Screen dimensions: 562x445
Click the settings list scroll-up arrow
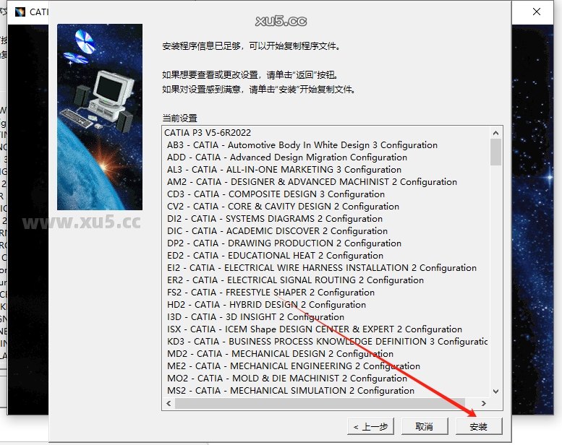[495, 133]
